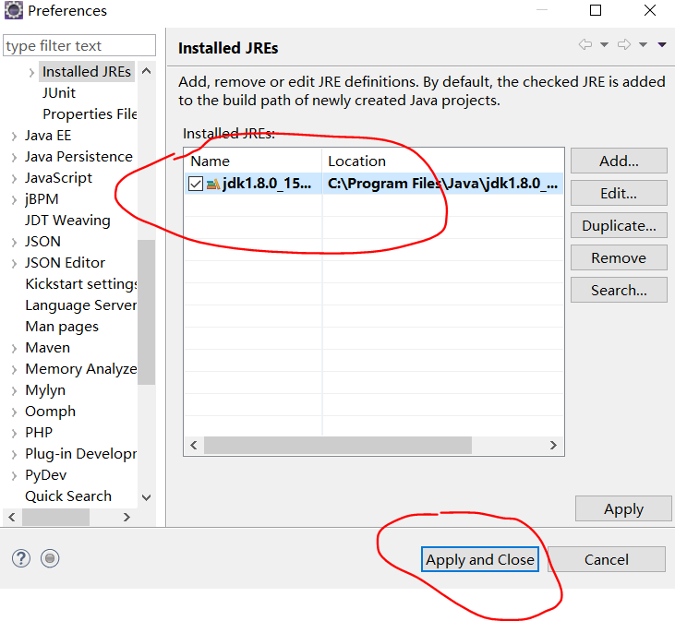This screenshot has height=621, width=675.
Task: Click the JRE table scroll left arrow
Action: 194,446
